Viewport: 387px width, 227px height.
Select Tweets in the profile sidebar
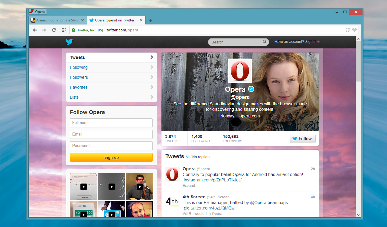click(112, 57)
